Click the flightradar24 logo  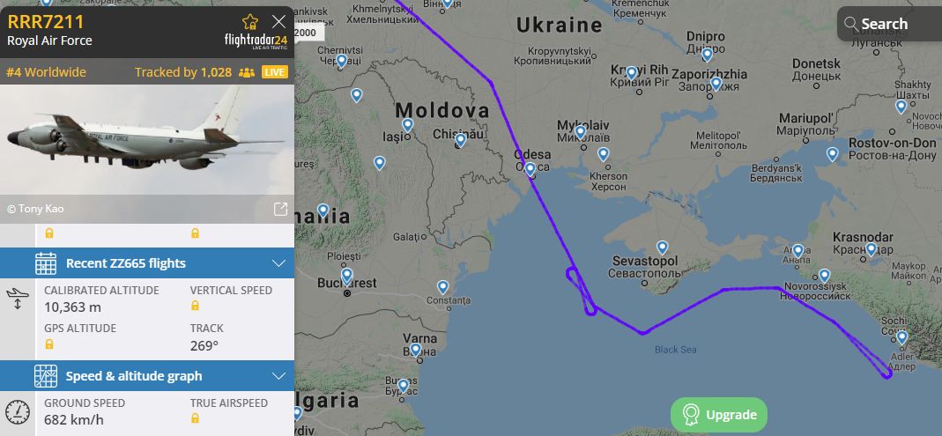point(256,41)
